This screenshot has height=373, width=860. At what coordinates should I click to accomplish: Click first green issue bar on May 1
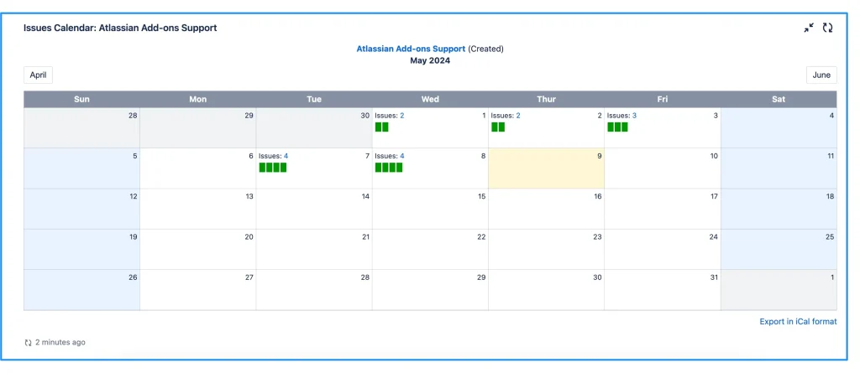point(379,127)
